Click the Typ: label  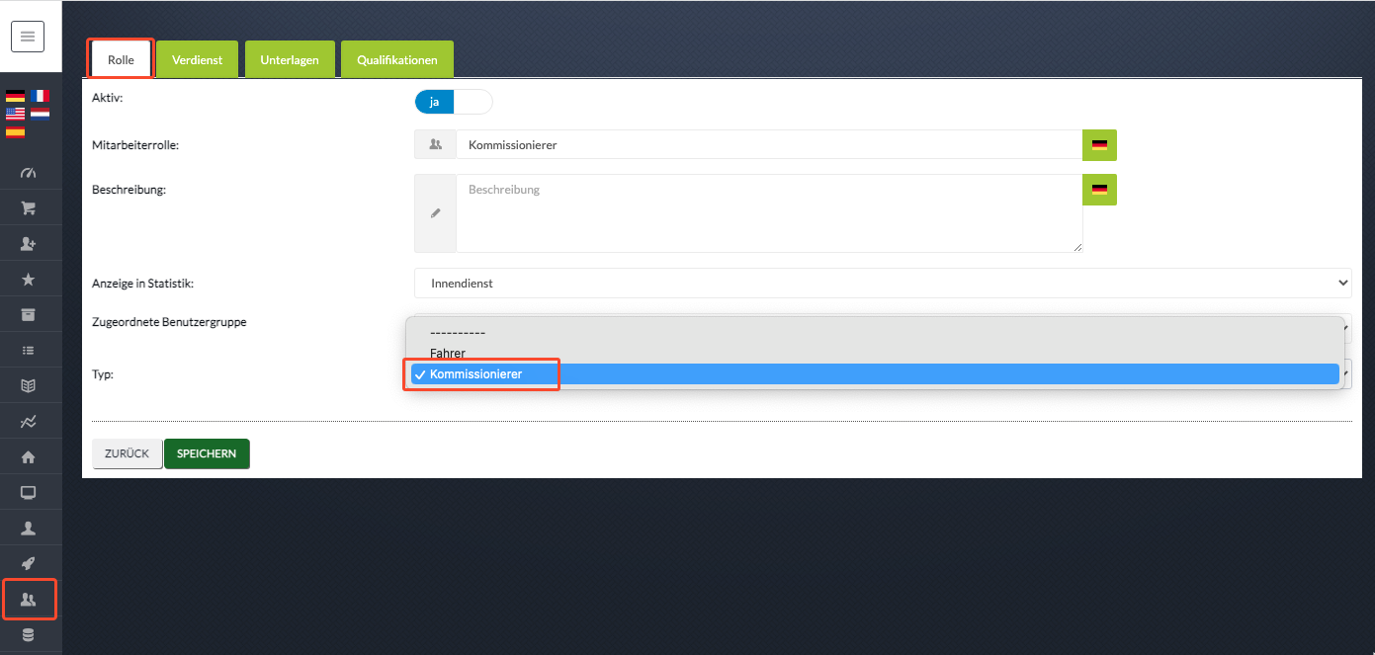103,374
